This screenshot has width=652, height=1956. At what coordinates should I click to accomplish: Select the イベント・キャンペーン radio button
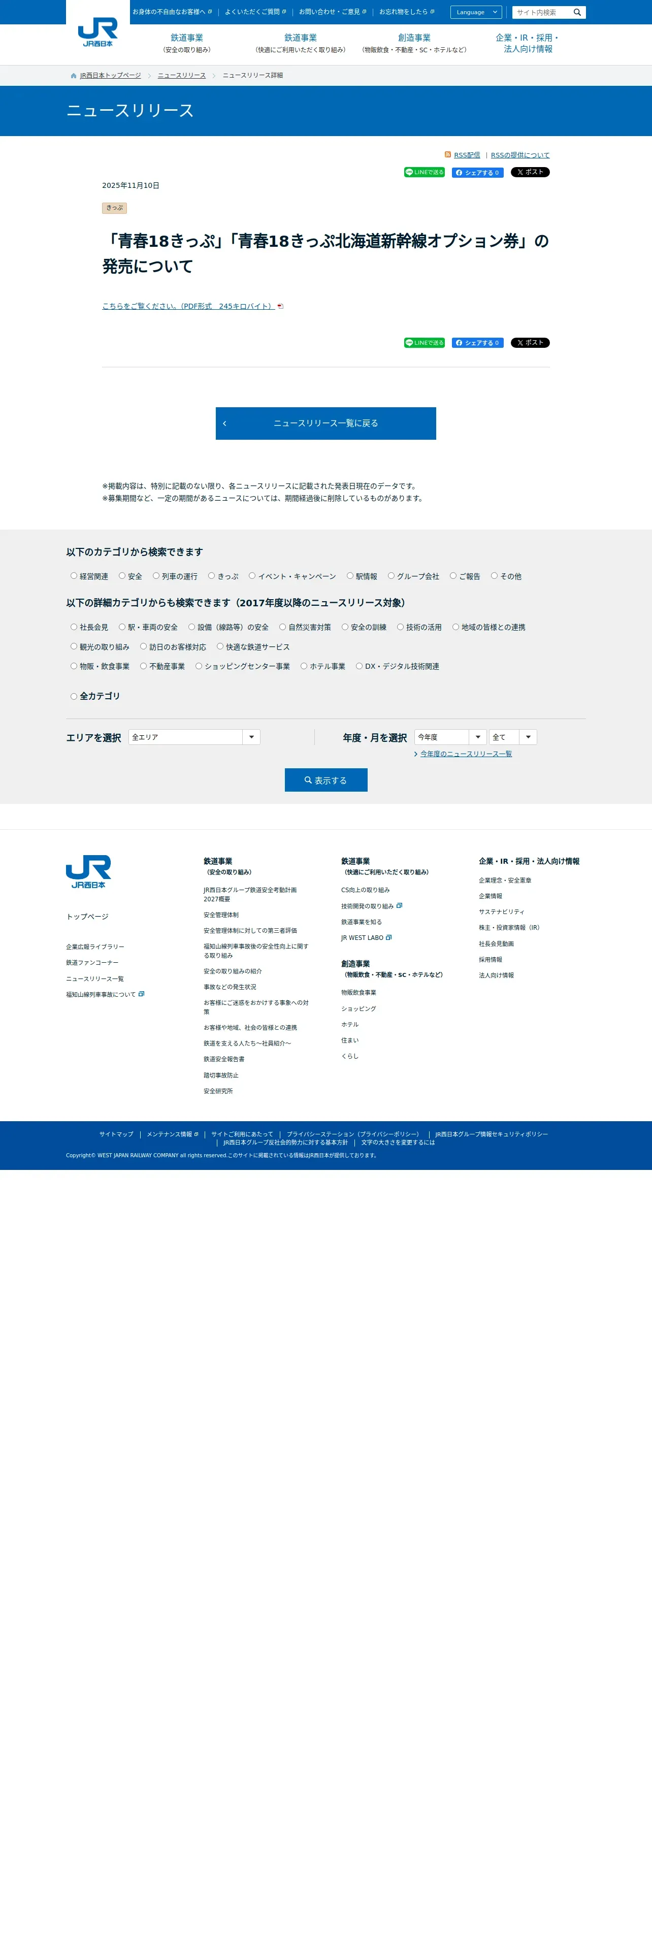[x=252, y=576]
